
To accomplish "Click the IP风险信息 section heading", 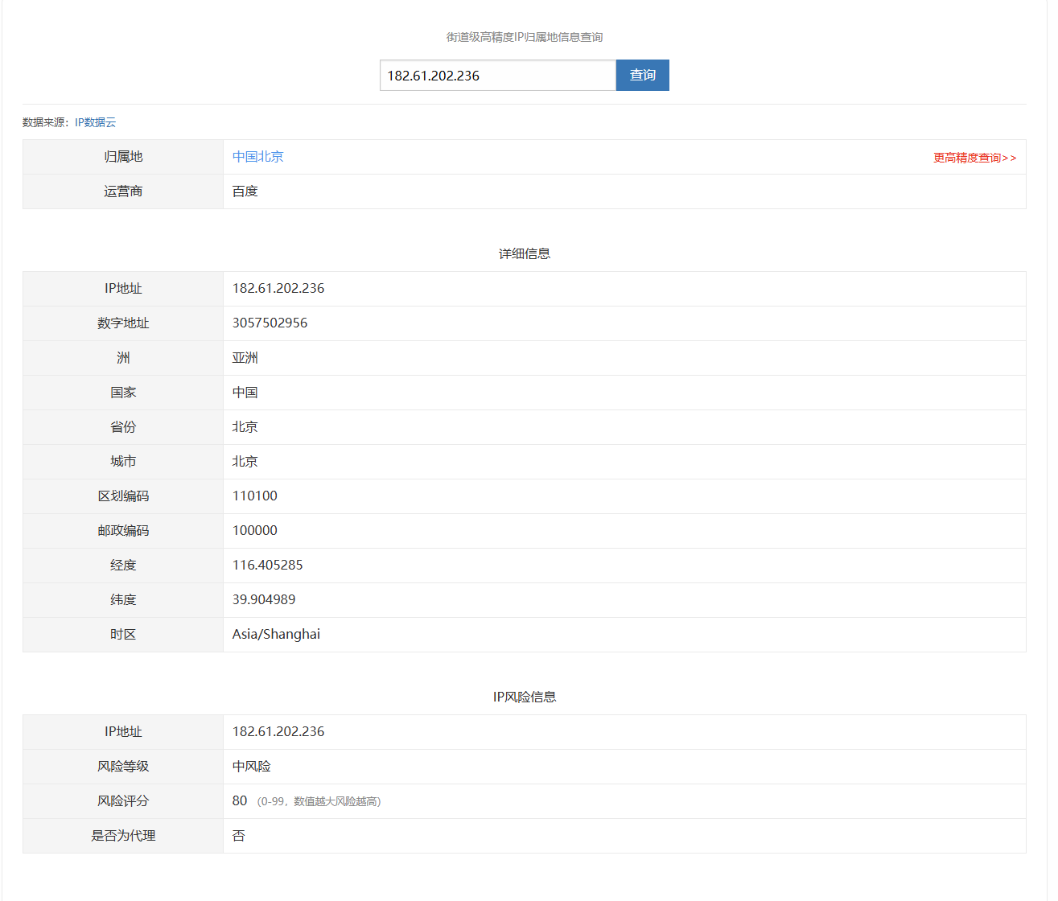I will tap(524, 696).
